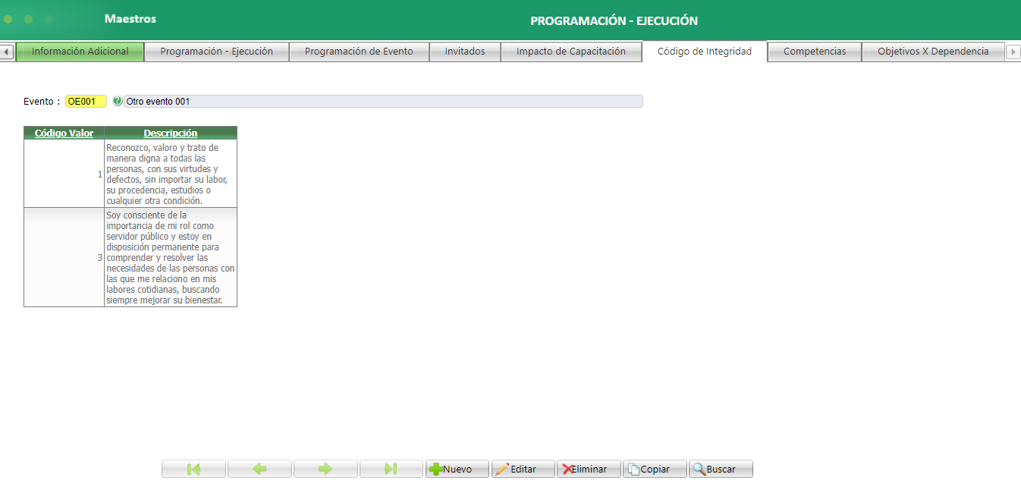Click the green plus Nuevo icon
Screen dimensions: 1021x490
click(438, 468)
